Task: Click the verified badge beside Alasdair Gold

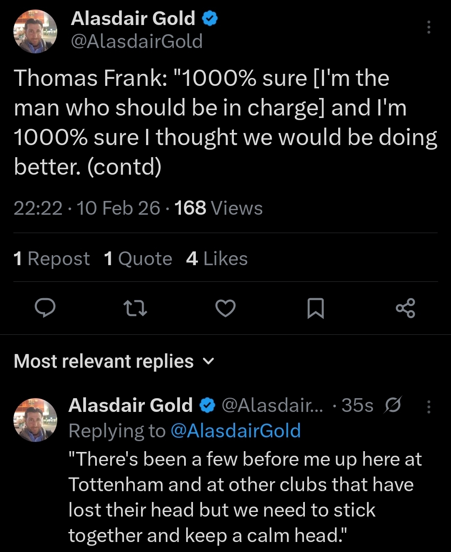Action: (x=210, y=18)
